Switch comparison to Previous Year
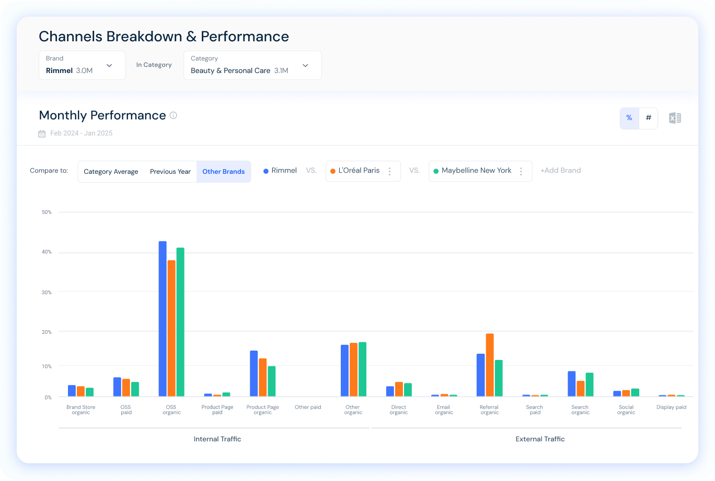Image resolution: width=715 pixels, height=481 pixels. pyautogui.click(x=170, y=171)
